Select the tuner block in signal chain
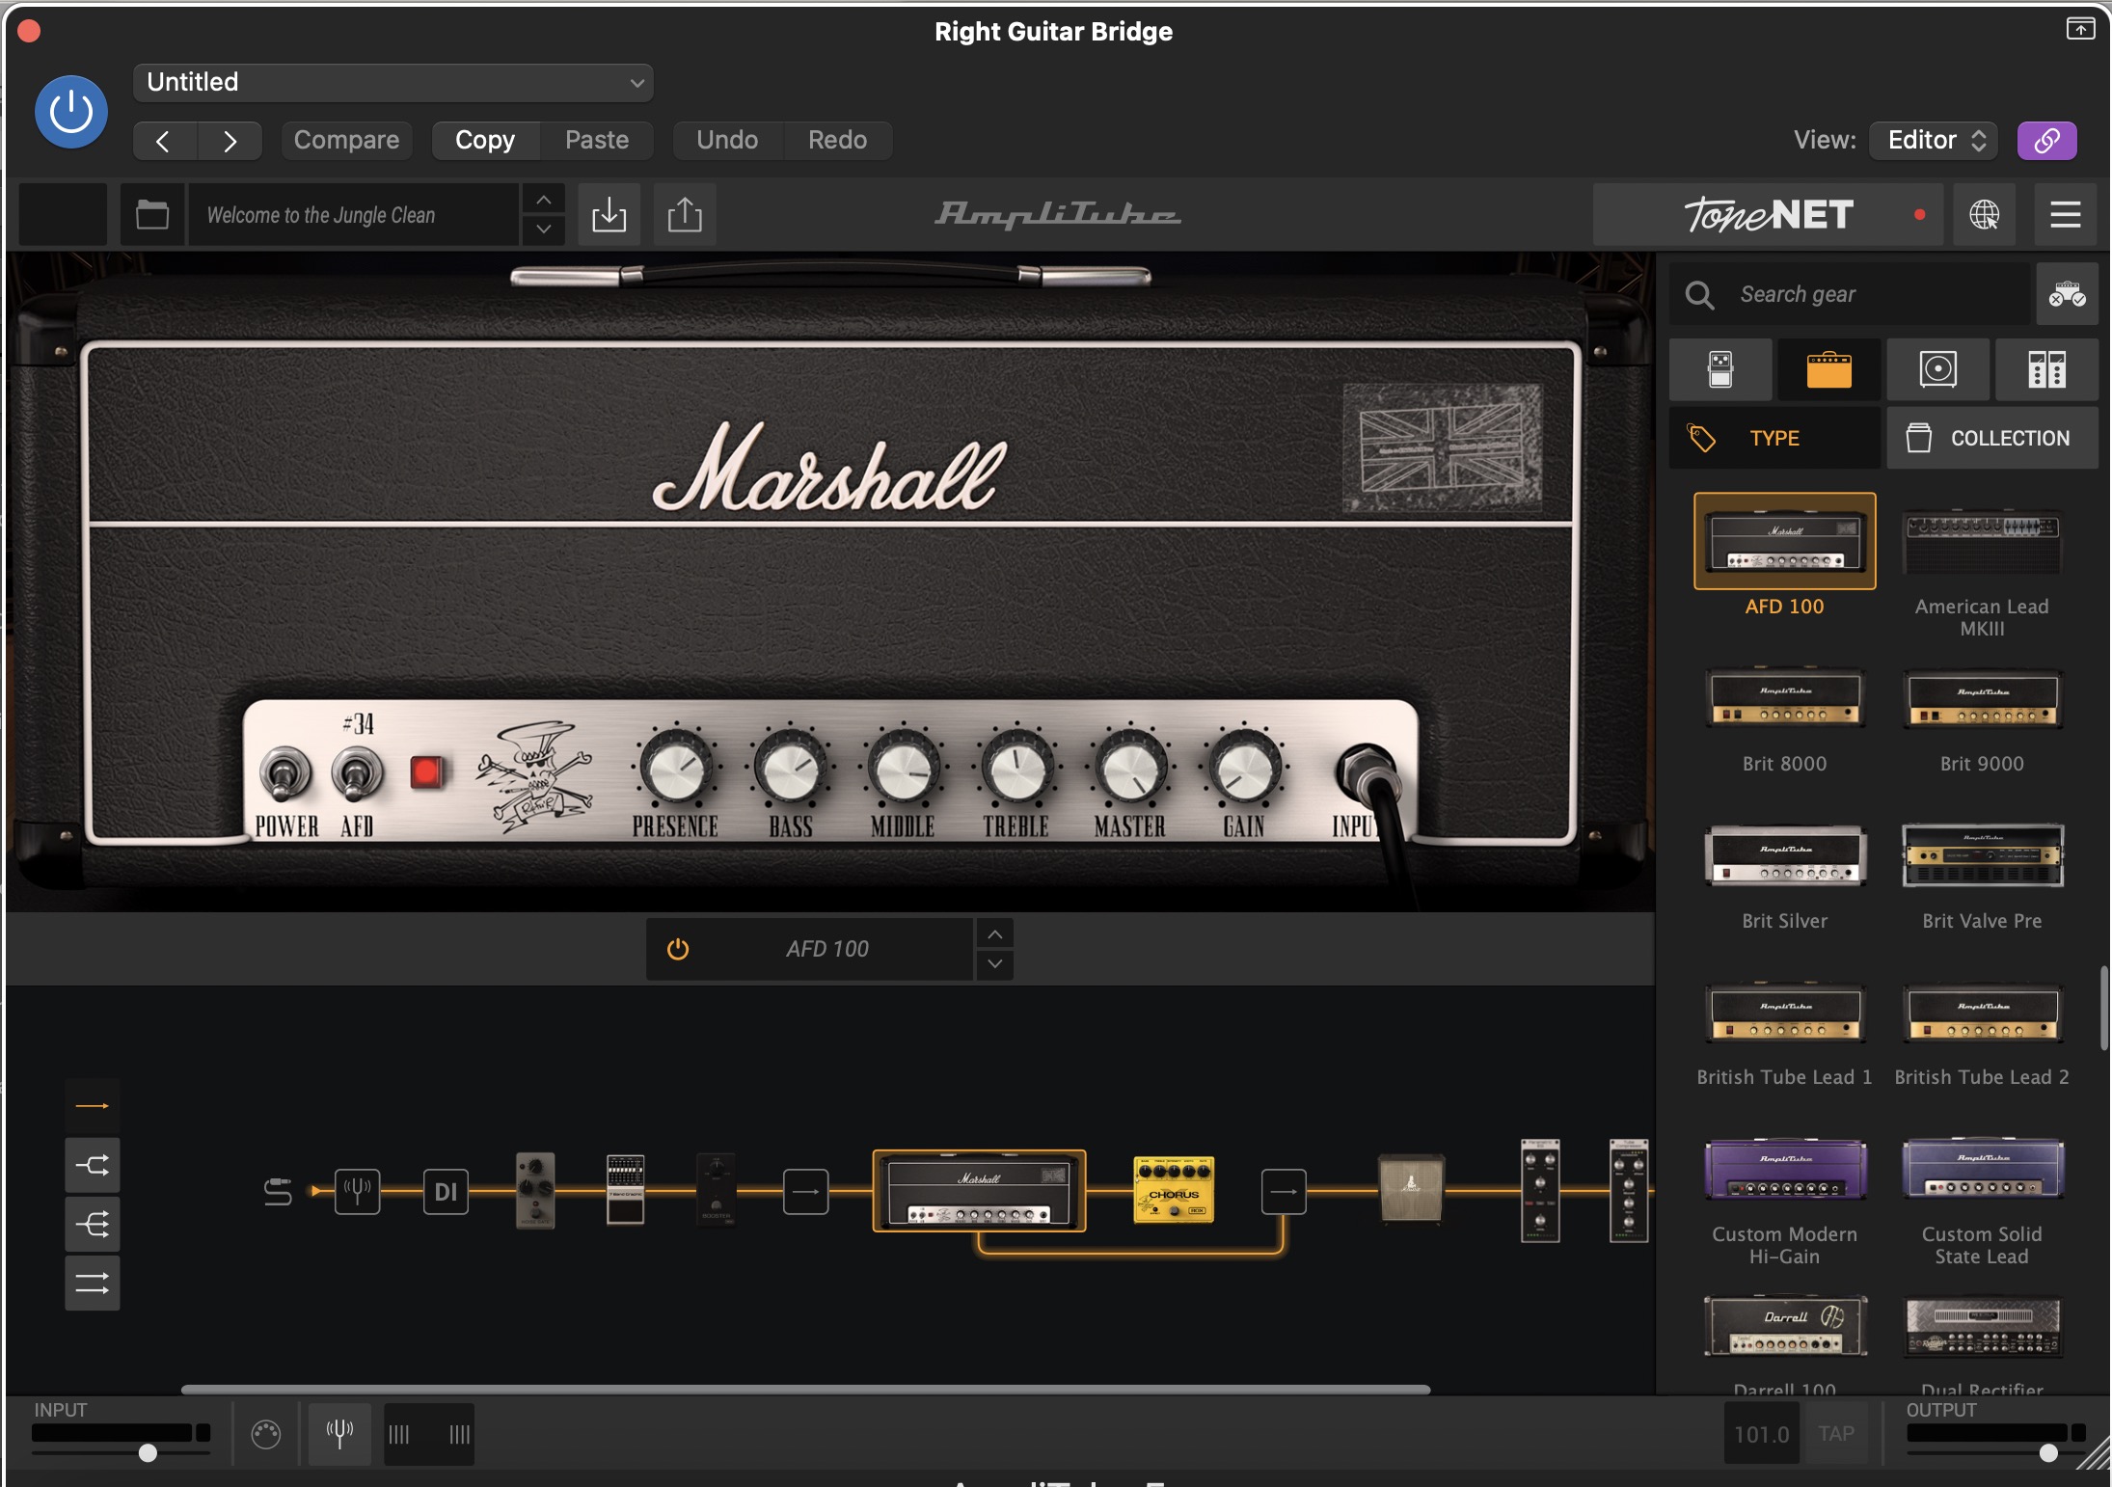This screenshot has height=1487, width=2112. [358, 1192]
